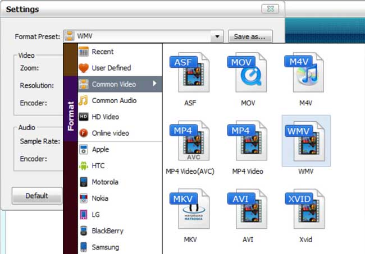Screen dimensions: 365x254
Task: Click the vertical Format sidebar label
Action: pos(71,116)
